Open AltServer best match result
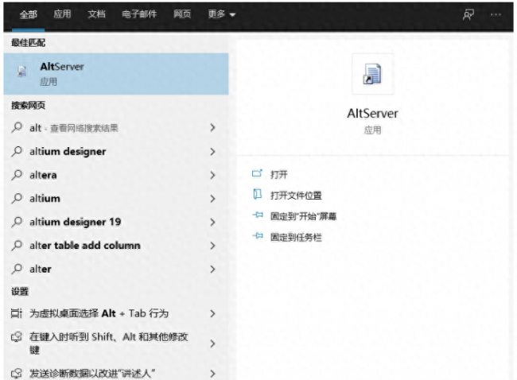Viewport: 517px width, 380px height. point(116,74)
